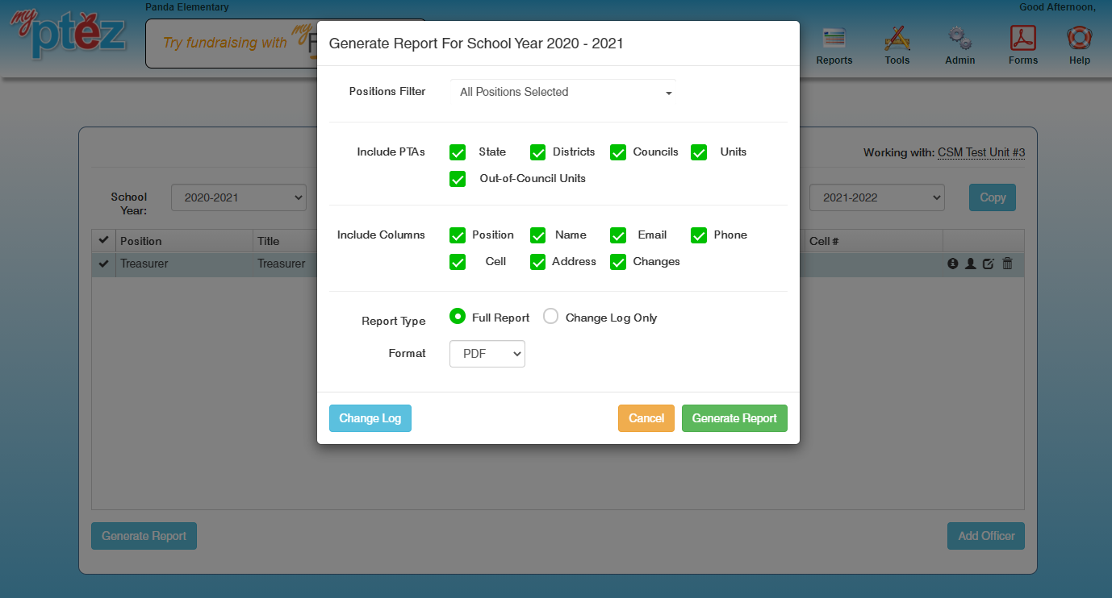Open the Reports icon in top navigation
The height and width of the screenshot is (598, 1112).
[x=834, y=39]
